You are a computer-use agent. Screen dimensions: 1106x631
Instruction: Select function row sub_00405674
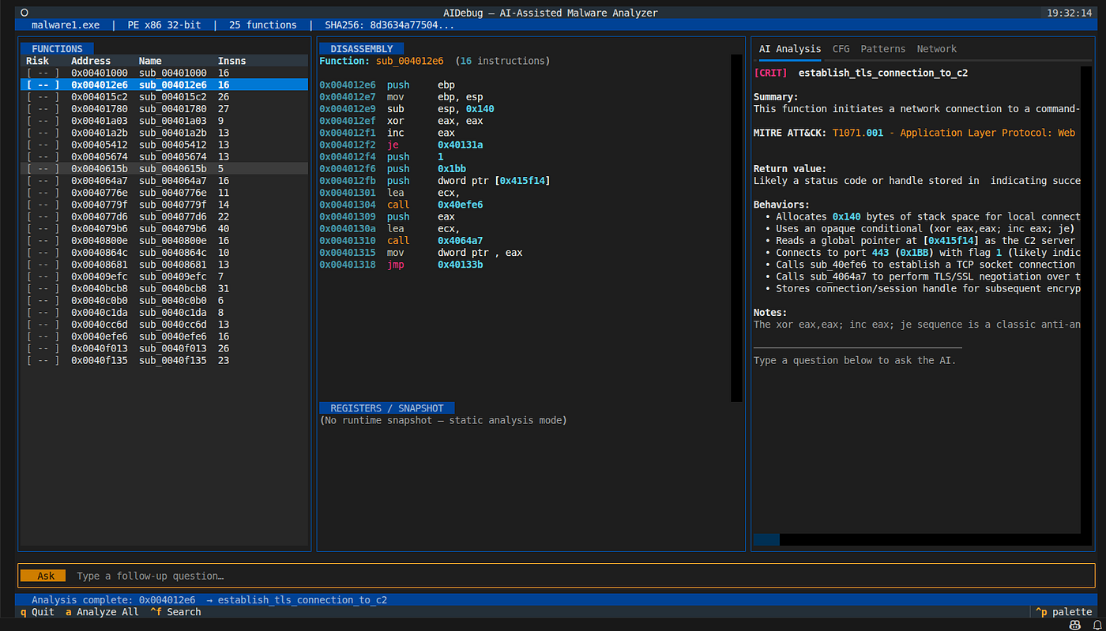point(164,156)
